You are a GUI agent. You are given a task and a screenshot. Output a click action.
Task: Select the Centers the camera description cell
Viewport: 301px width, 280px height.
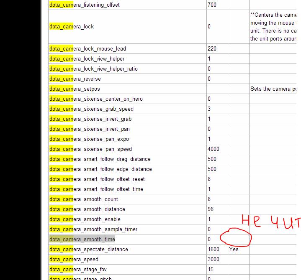click(x=273, y=27)
